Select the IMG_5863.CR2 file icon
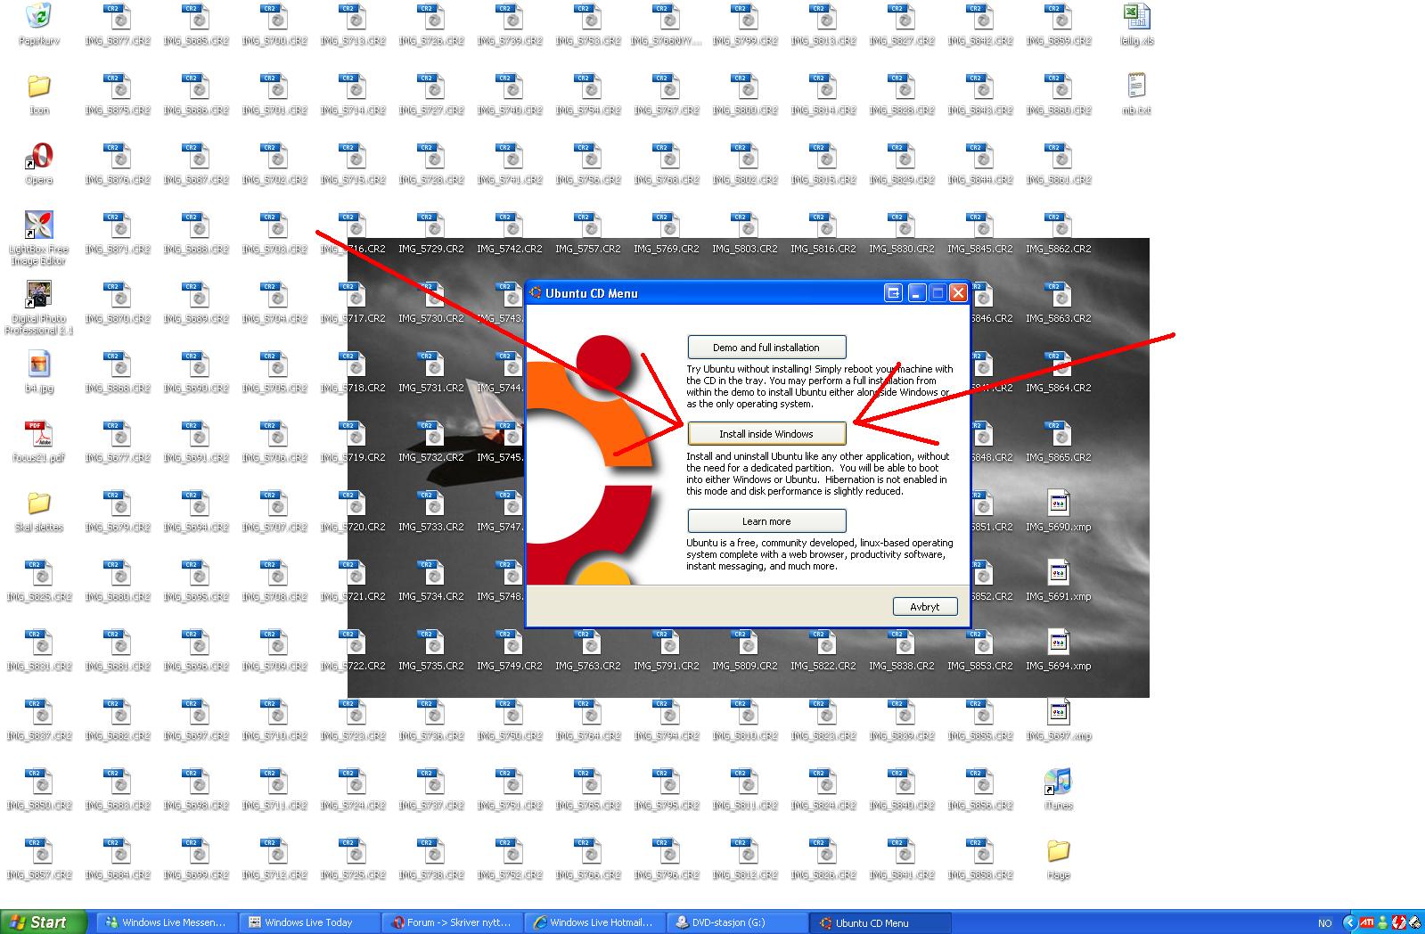The image size is (1425, 934). tap(1059, 295)
